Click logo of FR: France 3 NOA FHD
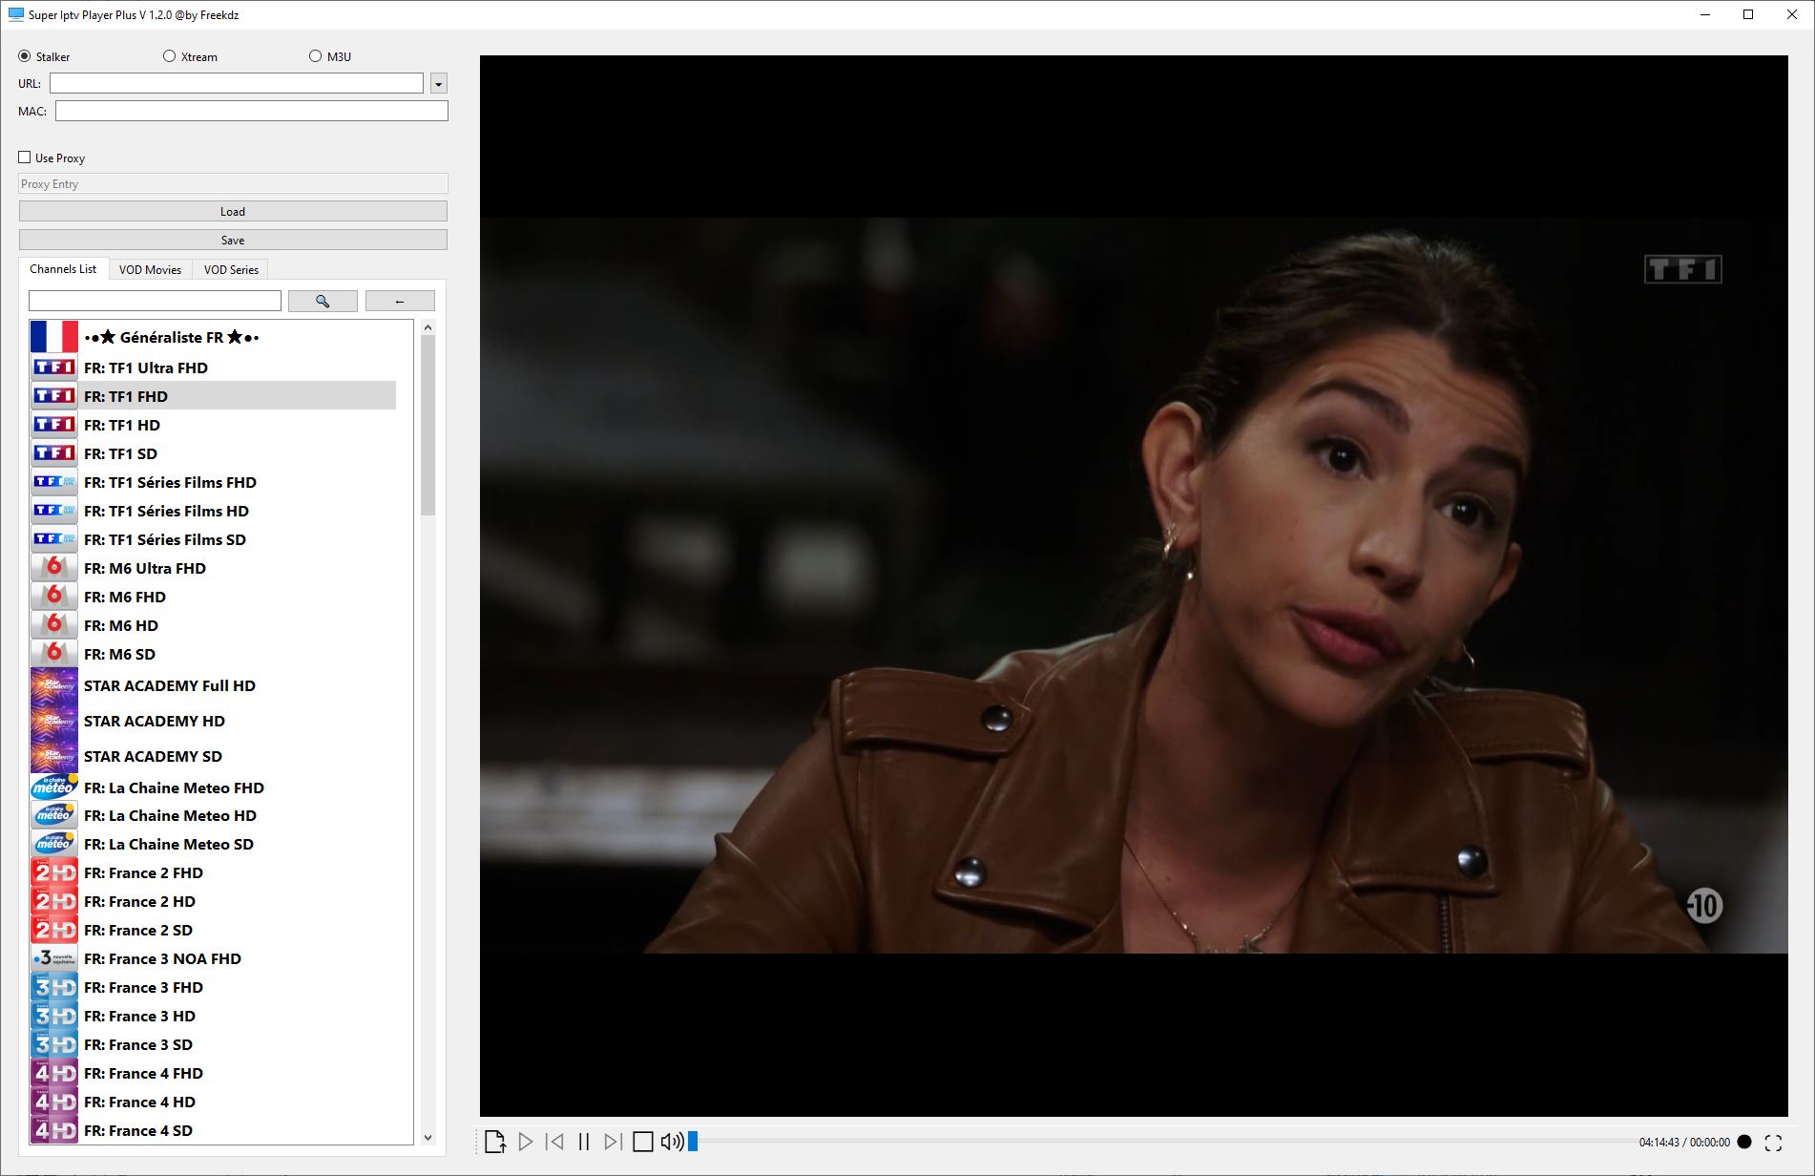 coord(54,958)
